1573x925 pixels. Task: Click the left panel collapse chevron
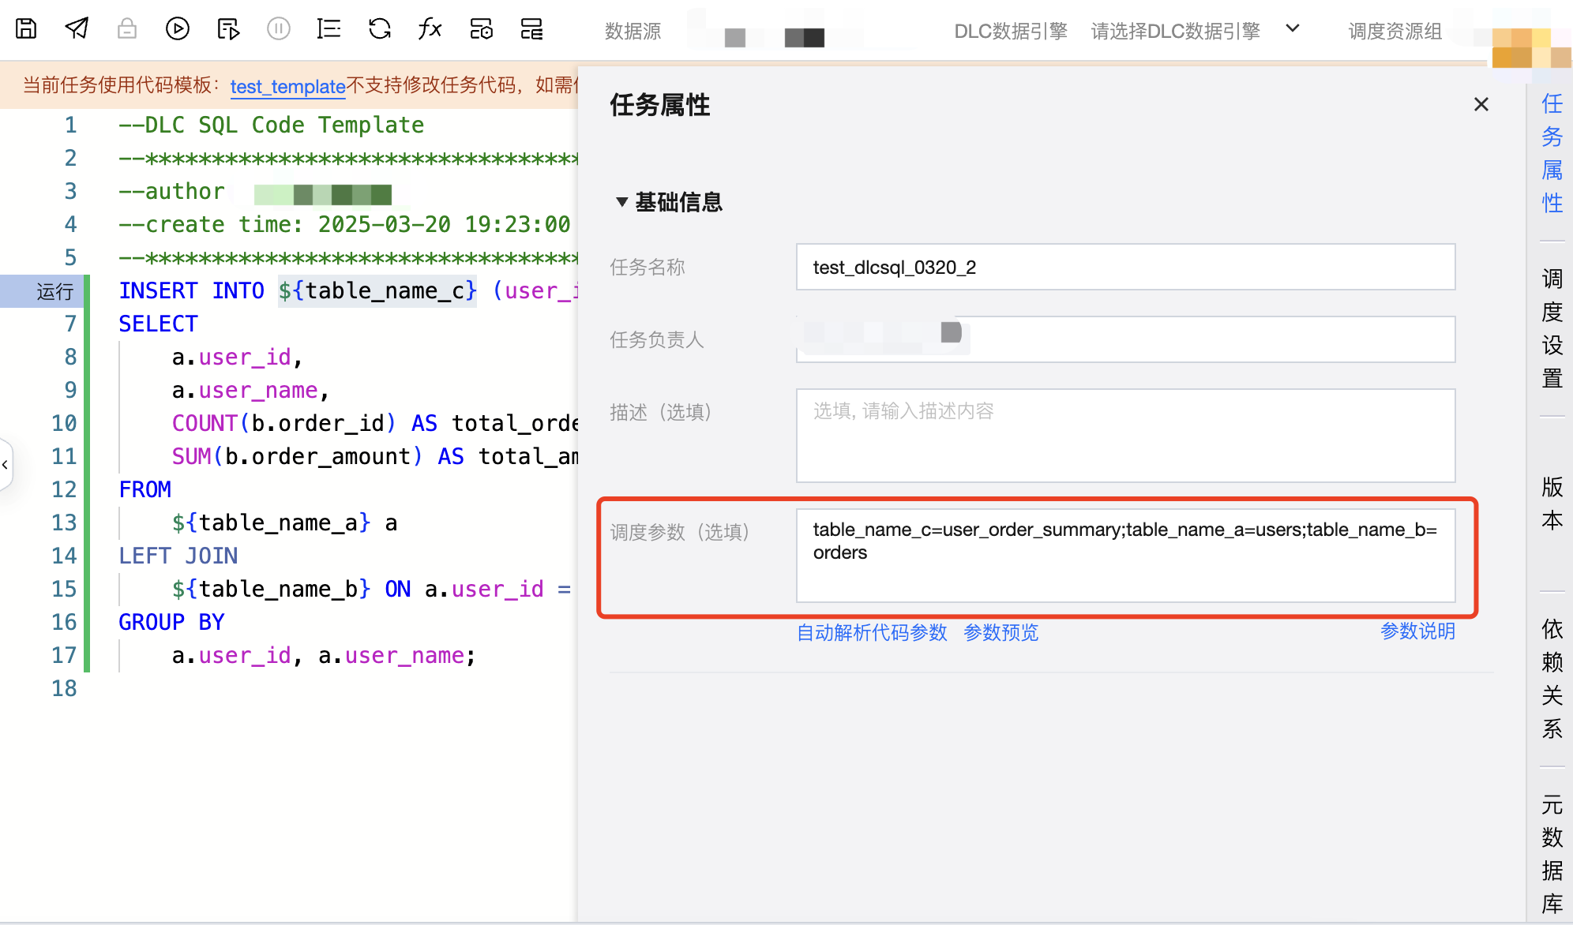(6, 465)
